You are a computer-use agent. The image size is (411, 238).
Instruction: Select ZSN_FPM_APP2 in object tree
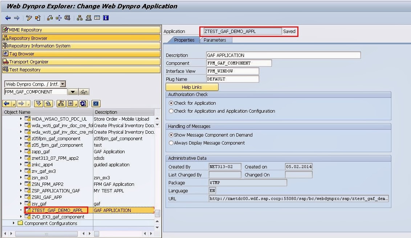point(47,184)
